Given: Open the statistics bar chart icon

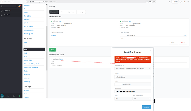Looking at the screenshot, I should point(8,96).
